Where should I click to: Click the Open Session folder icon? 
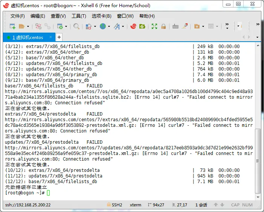[x=21, y=26]
